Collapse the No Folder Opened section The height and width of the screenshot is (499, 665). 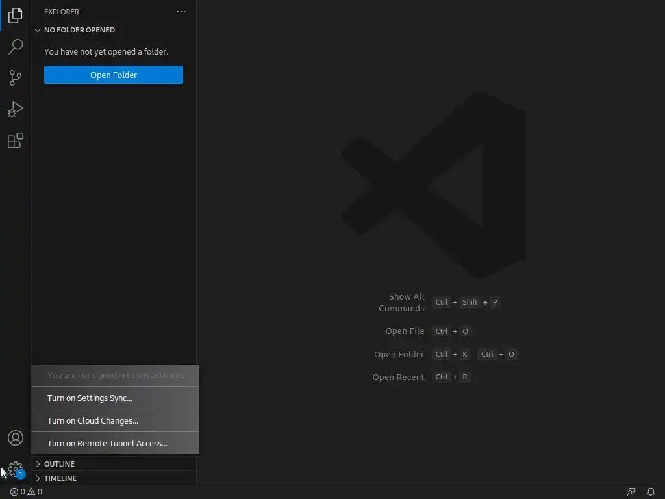click(x=114, y=30)
